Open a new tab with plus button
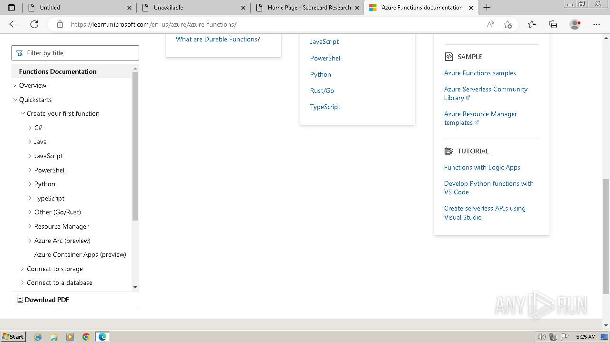Screen dimensions: 610x343 [487, 8]
